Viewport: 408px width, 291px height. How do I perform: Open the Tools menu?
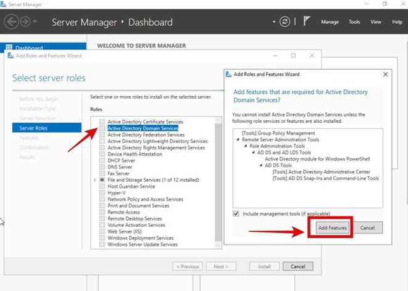[354, 22]
